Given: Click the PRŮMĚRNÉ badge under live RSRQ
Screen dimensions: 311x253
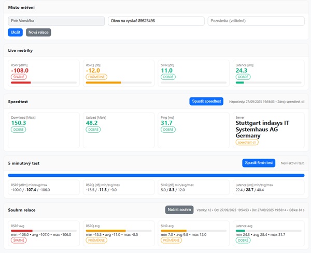Looking at the screenshot, I should 96,77.
